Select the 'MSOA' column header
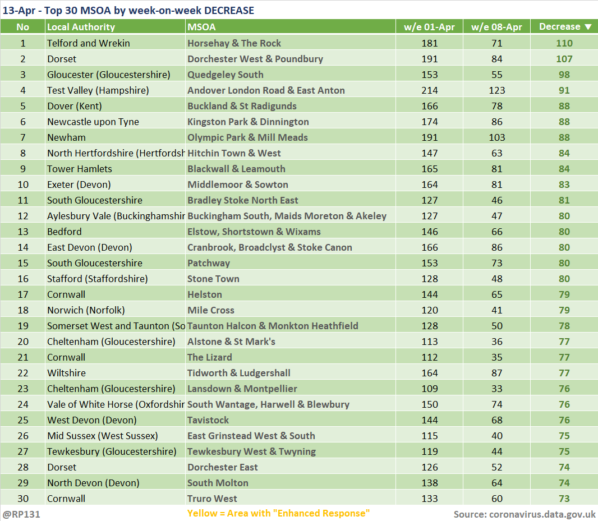Image resolution: width=598 pixels, height=521 pixels. [x=290, y=27]
